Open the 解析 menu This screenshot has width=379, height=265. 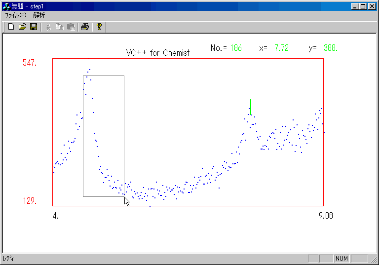pyautogui.click(x=39, y=15)
